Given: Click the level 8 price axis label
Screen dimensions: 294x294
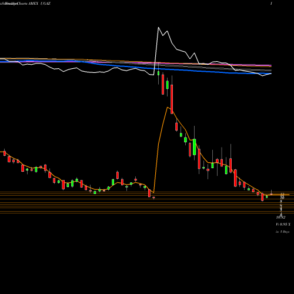Looking at the screenshot, I should [x=281, y=201].
